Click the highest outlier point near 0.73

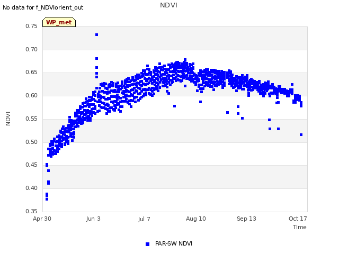pos(96,35)
